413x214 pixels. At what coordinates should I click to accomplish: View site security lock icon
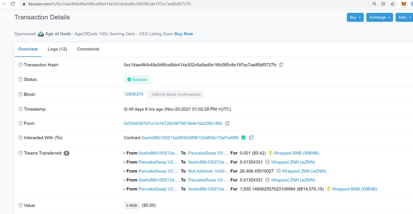[24, 4]
